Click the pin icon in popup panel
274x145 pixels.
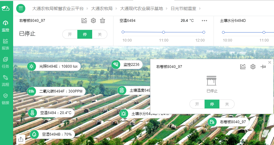point(263,67)
